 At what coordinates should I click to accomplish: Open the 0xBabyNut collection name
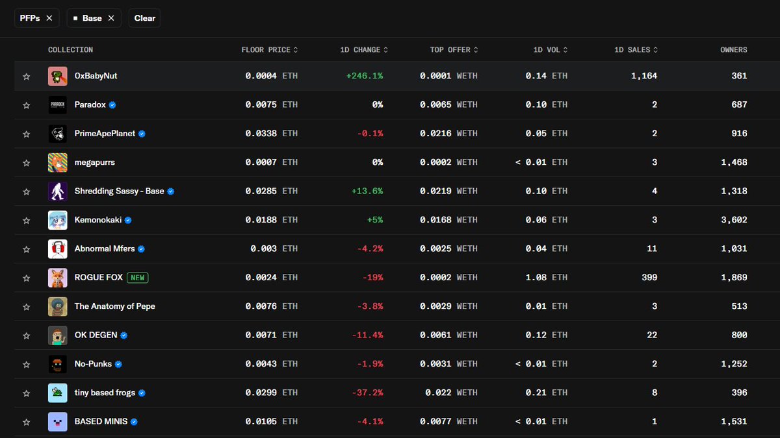pos(96,76)
